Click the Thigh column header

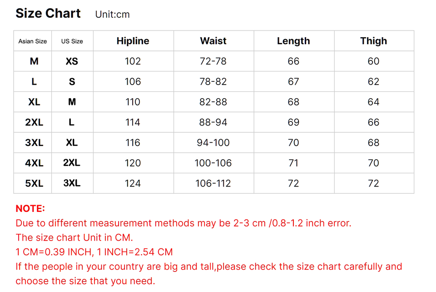[x=373, y=41]
